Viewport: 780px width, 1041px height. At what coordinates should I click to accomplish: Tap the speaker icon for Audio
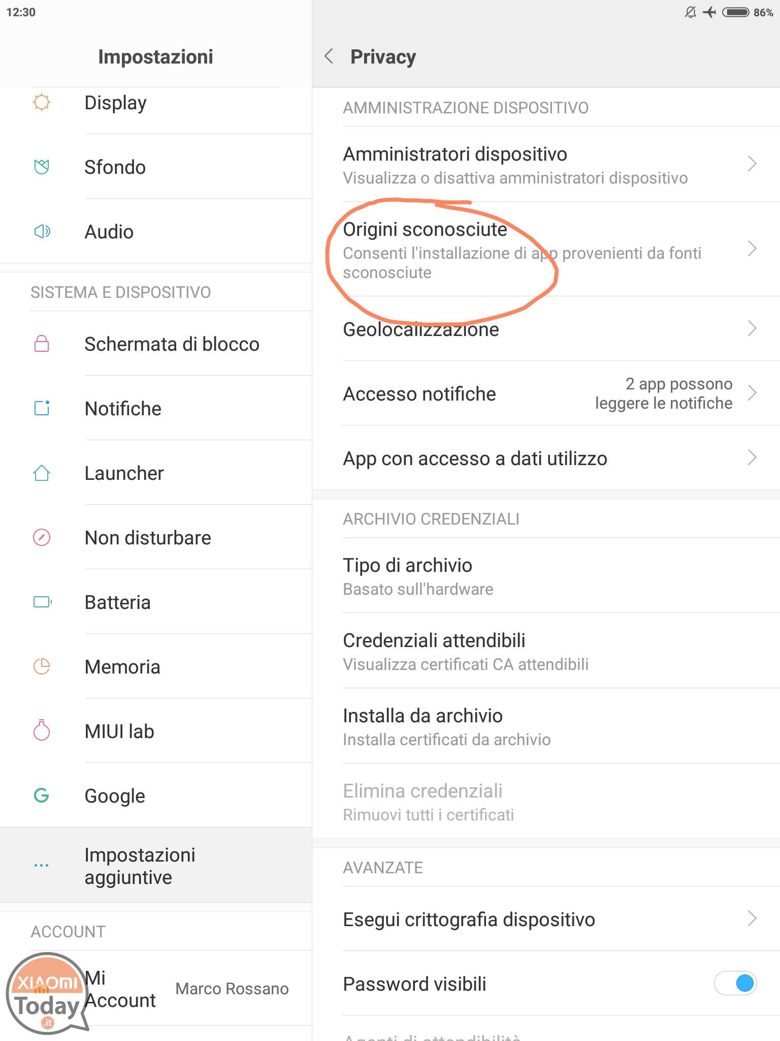42,232
